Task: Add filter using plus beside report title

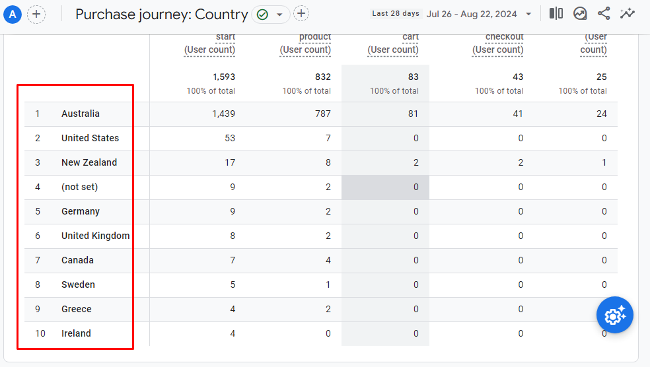Action: point(301,14)
